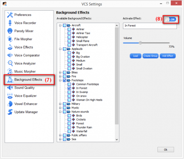Collapse the Aircraft folder node
Image resolution: width=184 pixels, height=159 pixels.
point(60,25)
